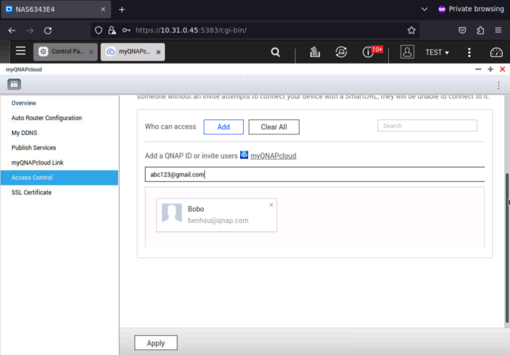The width and height of the screenshot is (510, 355).
Task: Expand the TEST user dropdown
Action: point(437,52)
